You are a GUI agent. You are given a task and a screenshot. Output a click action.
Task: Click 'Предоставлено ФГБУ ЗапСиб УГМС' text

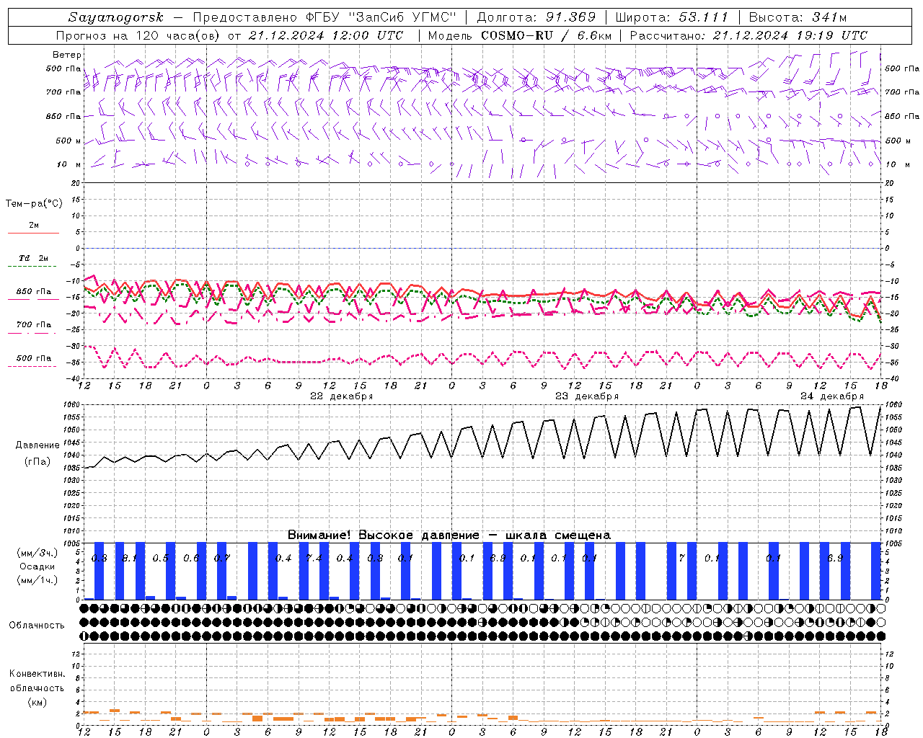coord(324,17)
